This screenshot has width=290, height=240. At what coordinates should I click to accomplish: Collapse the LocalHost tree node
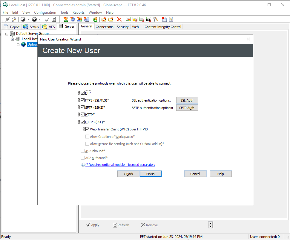(x=12, y=39)
